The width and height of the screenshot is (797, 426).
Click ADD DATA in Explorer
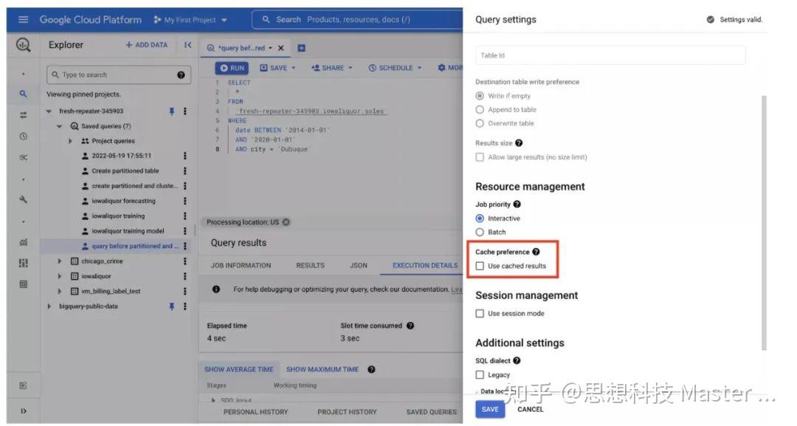click(x=146, y=45)
